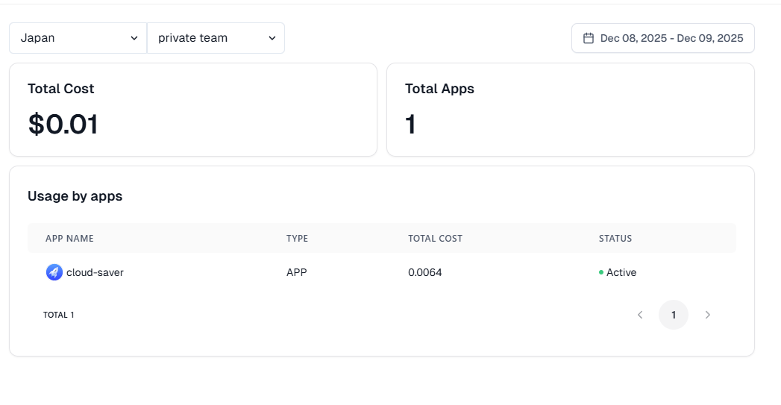Viewport: 781px width, 405px height.
Task: Click the calendar icon in date picker
Action: pyautogui.click(x=588, y=38)
